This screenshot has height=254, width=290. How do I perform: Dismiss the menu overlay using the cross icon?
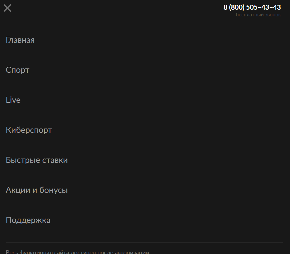point(7,8)
